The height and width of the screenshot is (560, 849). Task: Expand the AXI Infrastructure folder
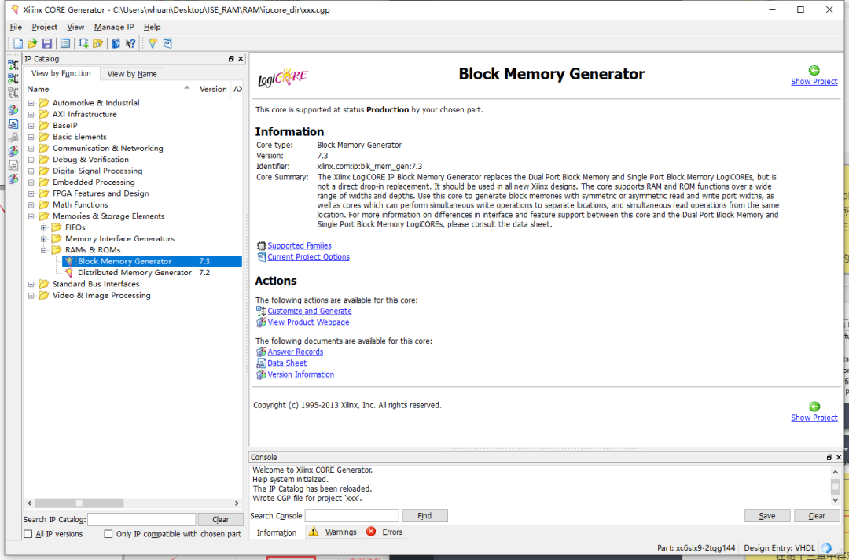pyautogui.click(x=31, y=114)
